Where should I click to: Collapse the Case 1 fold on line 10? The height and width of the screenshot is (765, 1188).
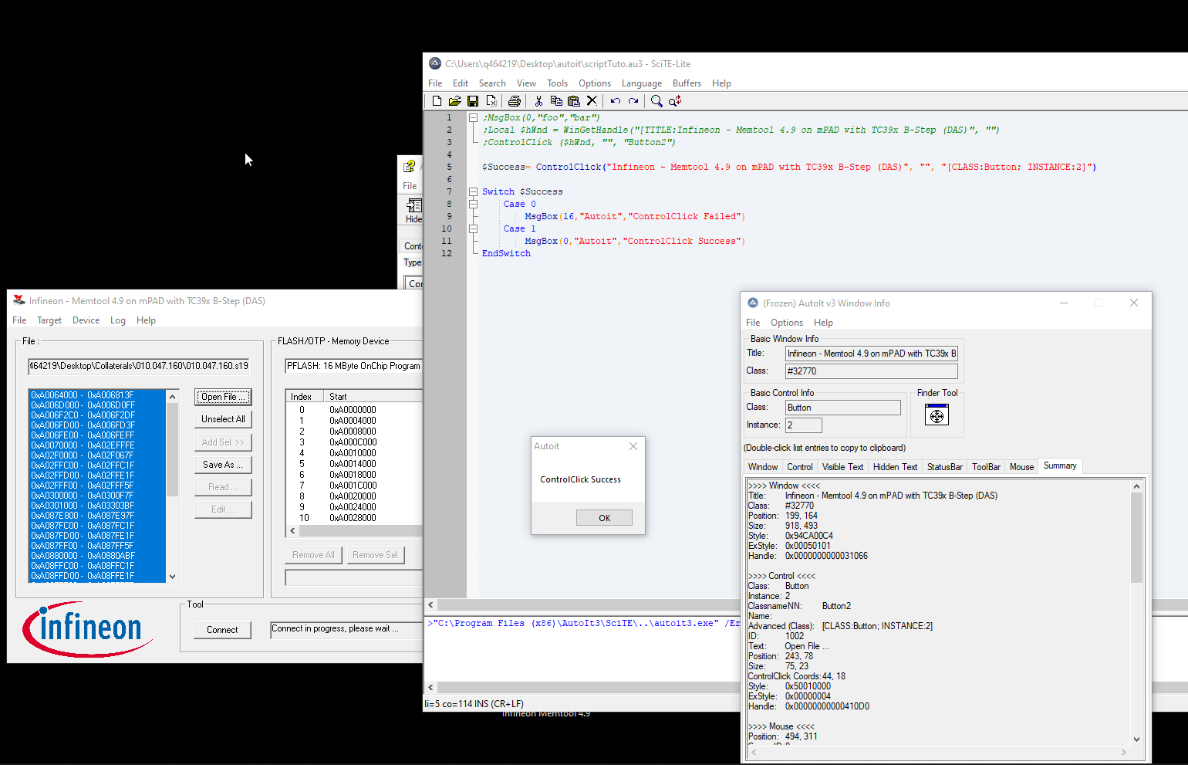pyautogui.click(x=473, y=228)
